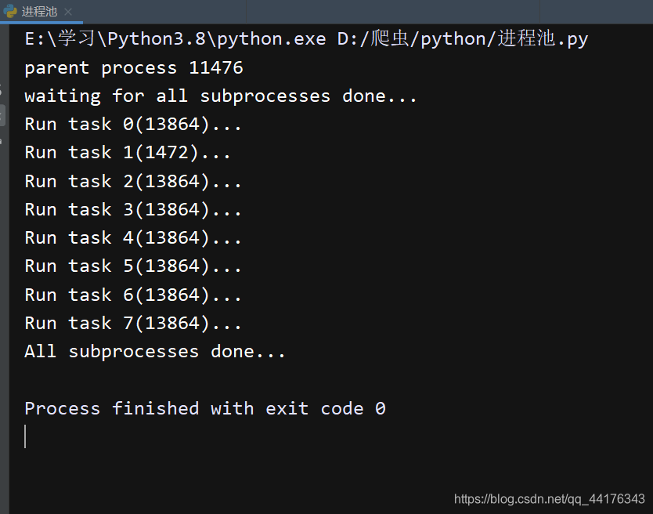The image size is (653, 514).
Task: Click the 'Run task 7(13864)...' line
Action: pos(133,324)
